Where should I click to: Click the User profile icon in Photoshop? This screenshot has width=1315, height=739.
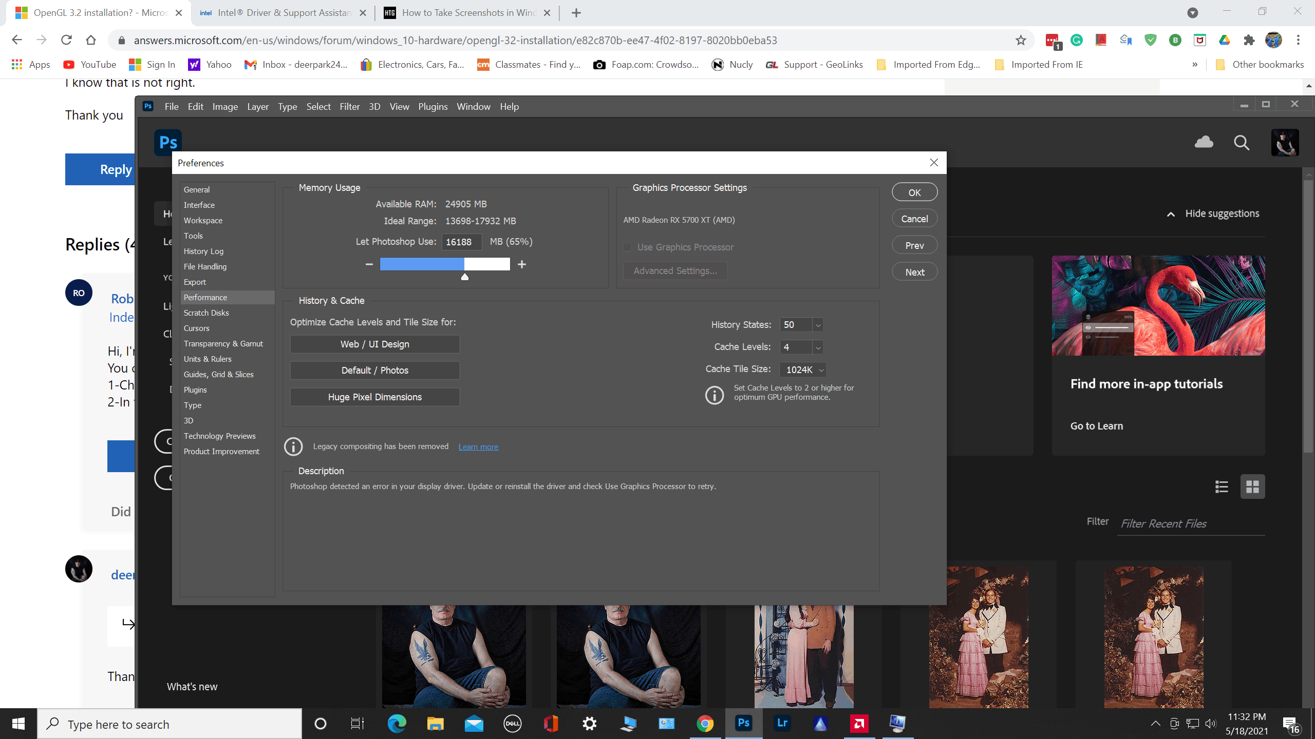pyautogui.click(x=1284, y=142)
